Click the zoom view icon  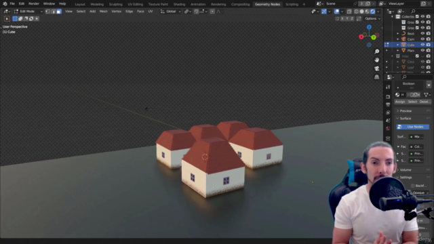pyautogui.click(x=377, y=52)
